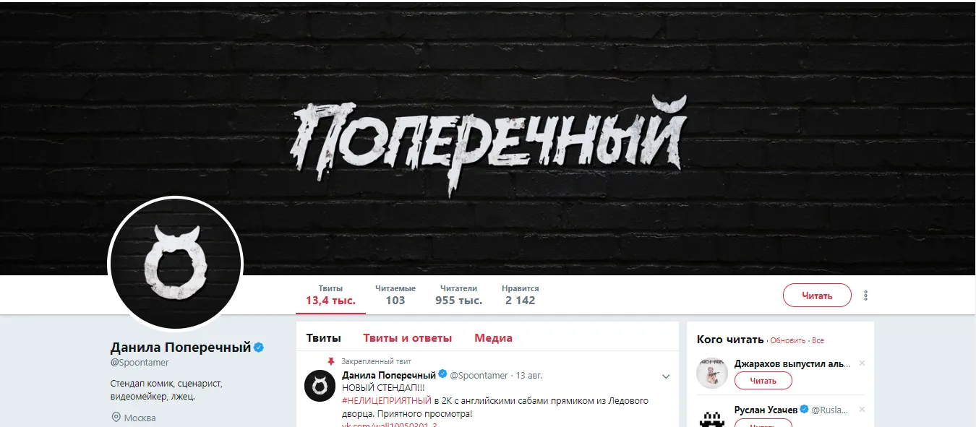Expand the pinned tweet chevron menu
Viewport: 976px width, 427px height.
(x=666, y=376)
